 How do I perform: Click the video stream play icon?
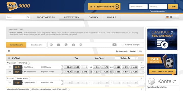point(114,45)
